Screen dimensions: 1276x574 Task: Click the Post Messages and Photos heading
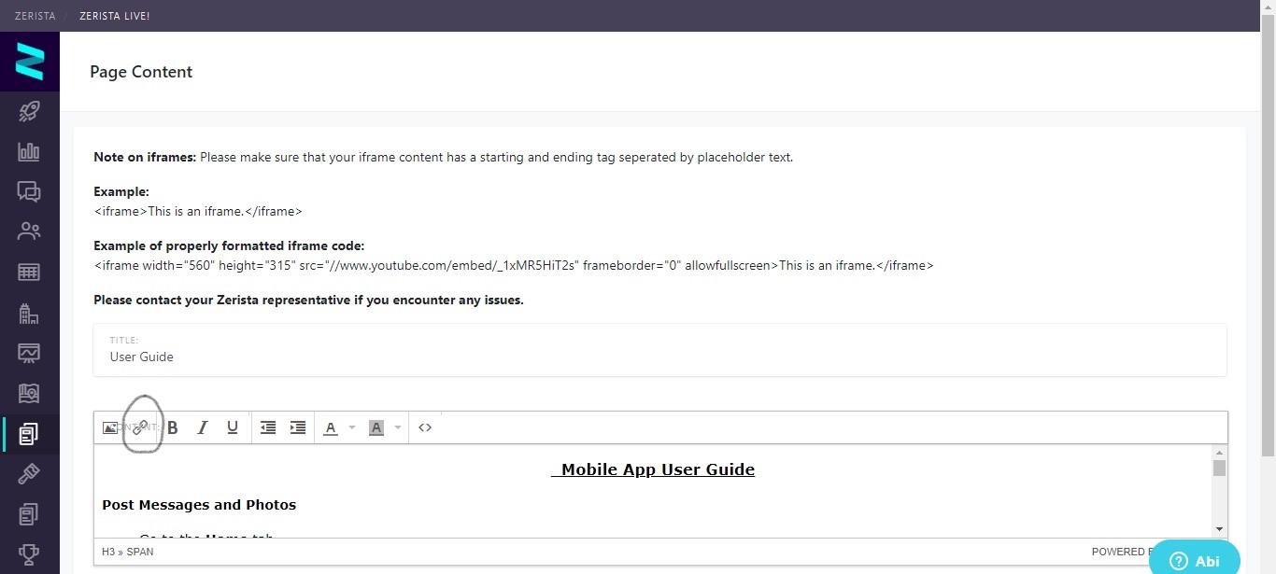tap(199, 505)
